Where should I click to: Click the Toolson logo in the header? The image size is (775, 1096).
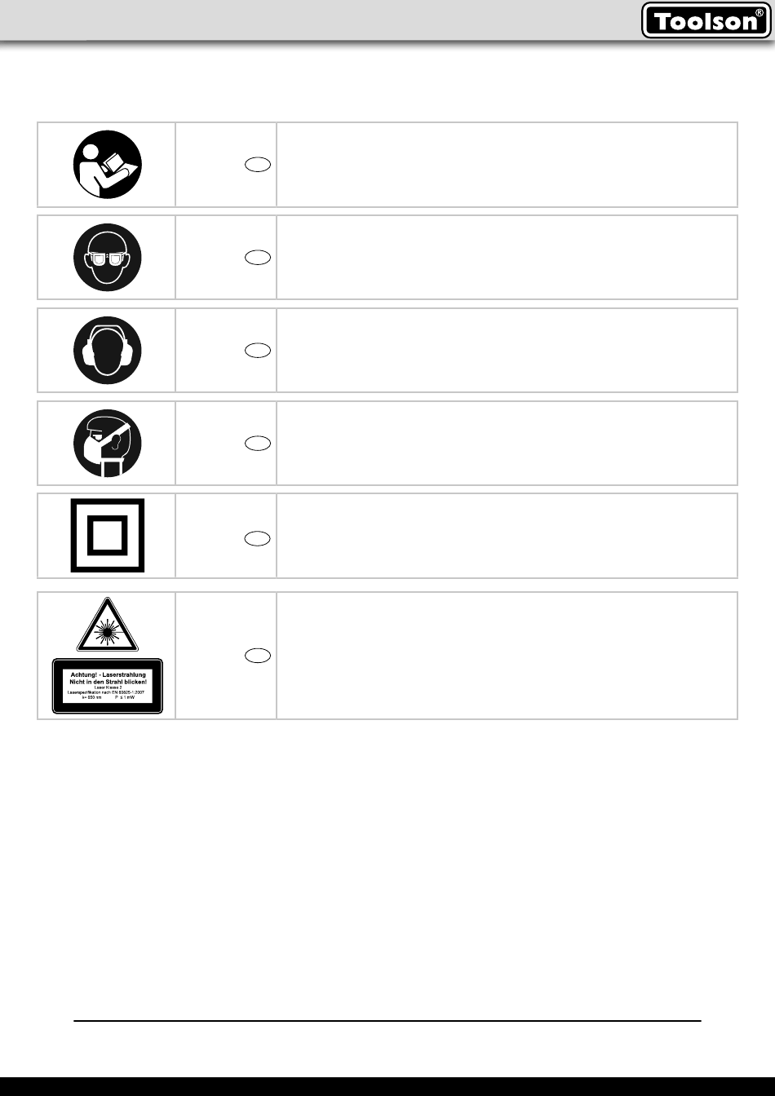tap(706, 20)
